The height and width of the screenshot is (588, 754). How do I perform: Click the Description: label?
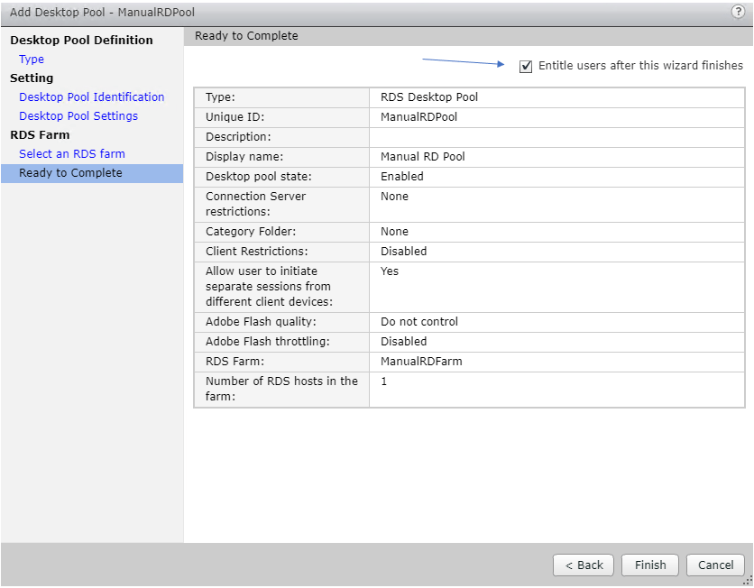click(238, 137)
